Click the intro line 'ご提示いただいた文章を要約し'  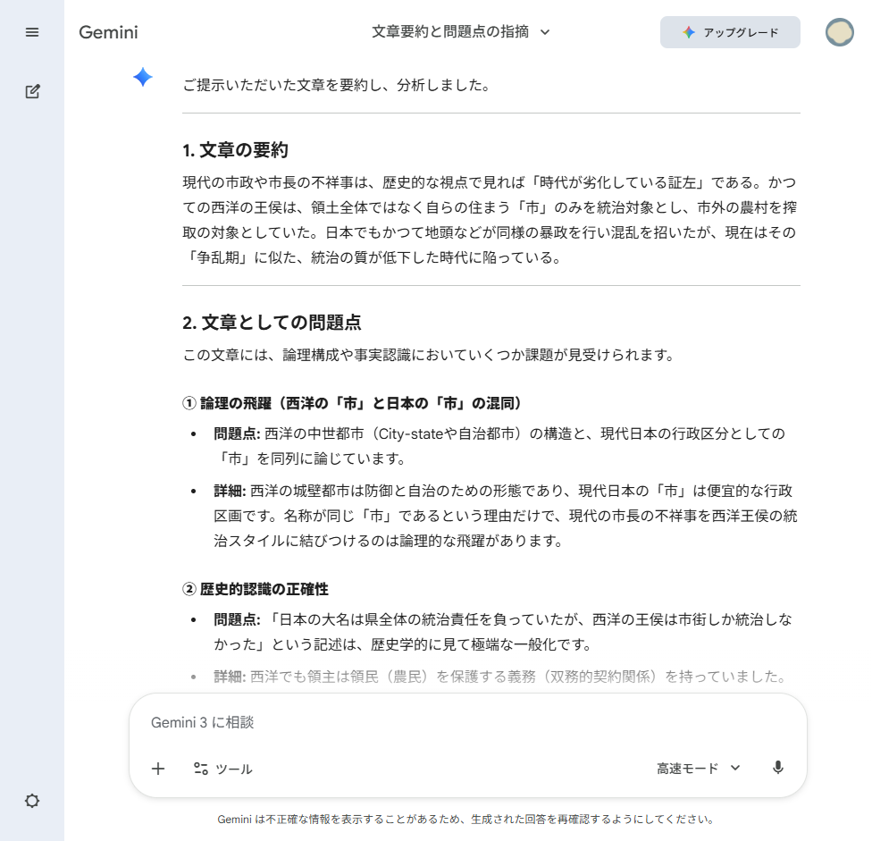(x=335, y=86)
